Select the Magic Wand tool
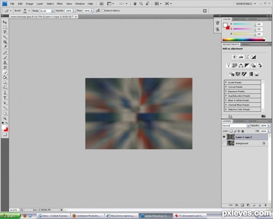This screenshot has height=219, width=273. click(x=5, y=37)
